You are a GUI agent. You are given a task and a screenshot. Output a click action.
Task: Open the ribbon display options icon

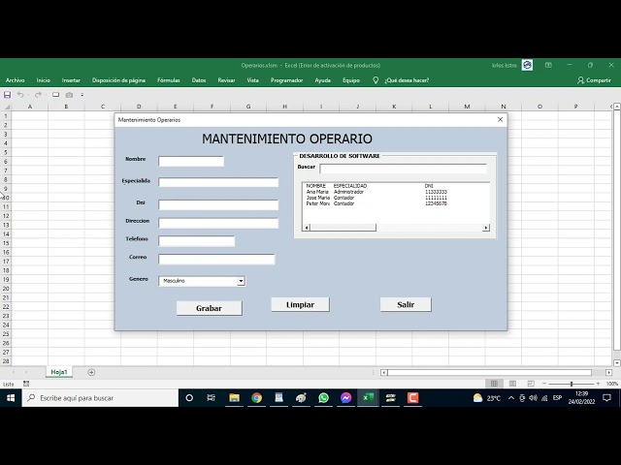[548, 65]
